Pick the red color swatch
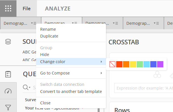 (x=119, y=64)
